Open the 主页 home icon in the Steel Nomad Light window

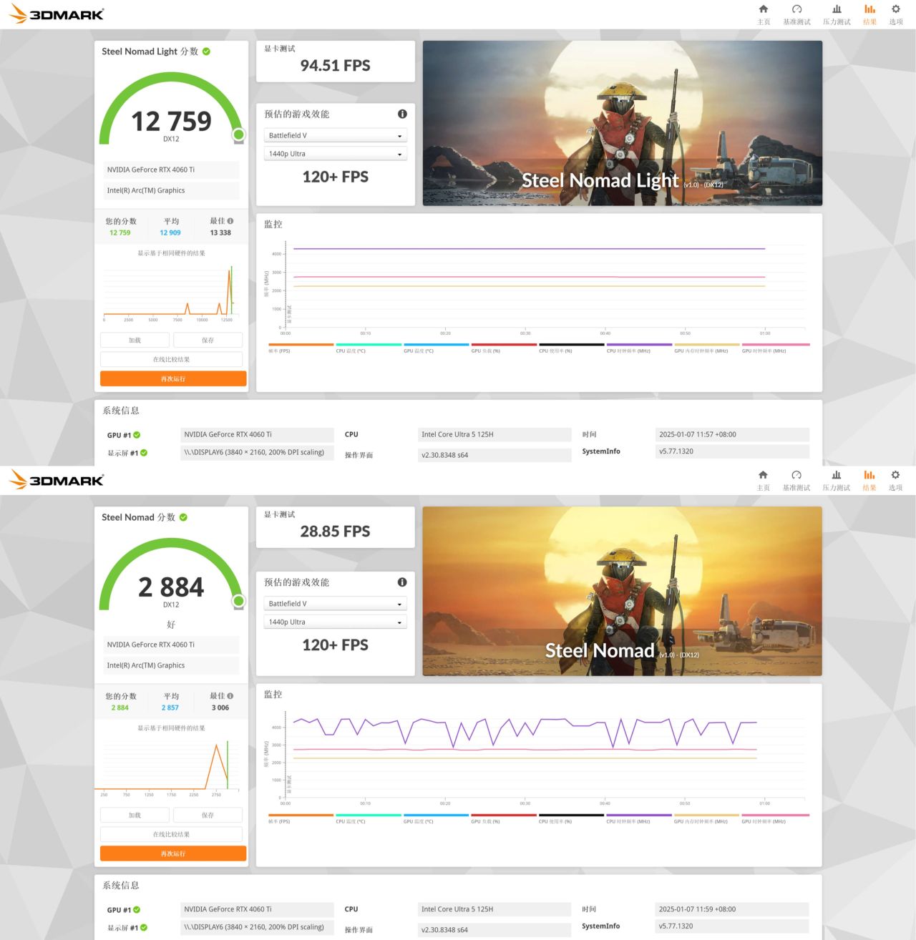click(x=764, y=14)
